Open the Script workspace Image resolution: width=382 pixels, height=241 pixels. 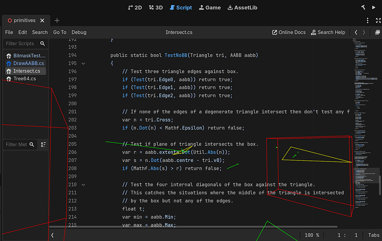point(181,8)
